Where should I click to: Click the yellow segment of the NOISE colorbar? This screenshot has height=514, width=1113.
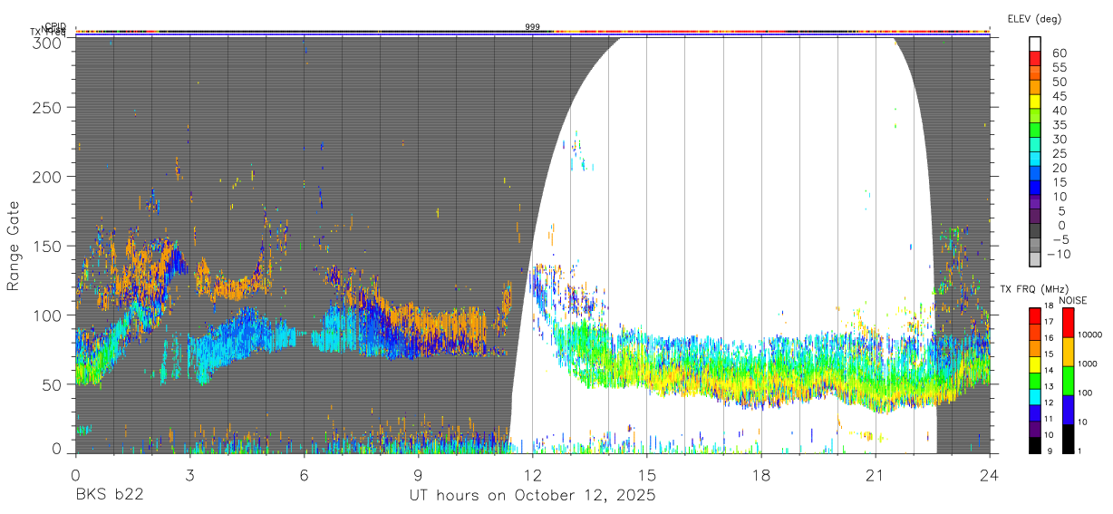1068,352
